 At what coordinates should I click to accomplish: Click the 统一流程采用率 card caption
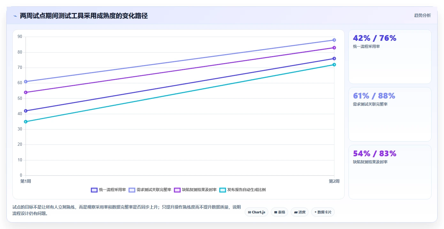click(366, 47)
